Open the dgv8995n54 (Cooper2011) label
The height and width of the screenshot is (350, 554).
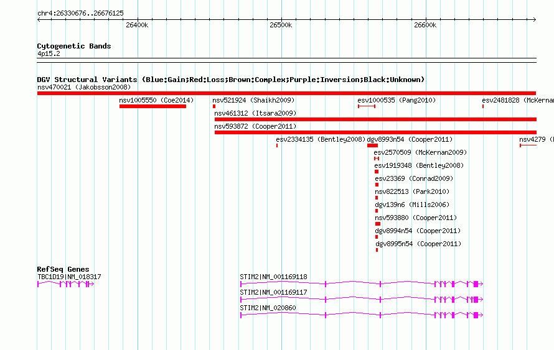tap(418, 244)
